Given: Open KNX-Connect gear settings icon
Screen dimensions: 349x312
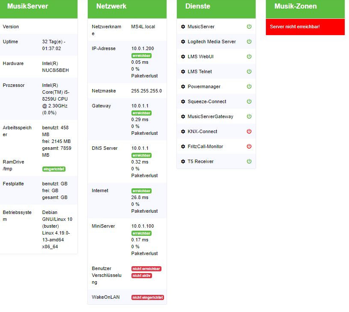Looking at the screenshot, I should click(x=183, y=131).
